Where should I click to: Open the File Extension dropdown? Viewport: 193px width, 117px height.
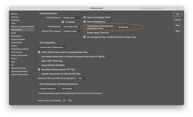[72, 27]
